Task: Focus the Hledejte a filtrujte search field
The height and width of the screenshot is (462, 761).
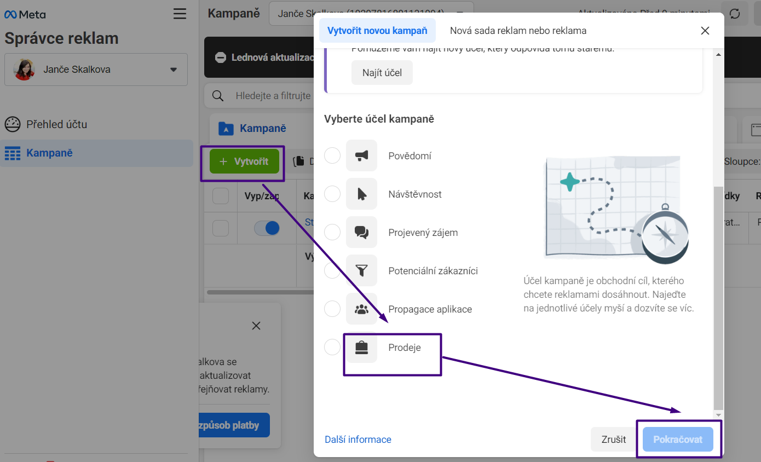Action: click(273, 96)
